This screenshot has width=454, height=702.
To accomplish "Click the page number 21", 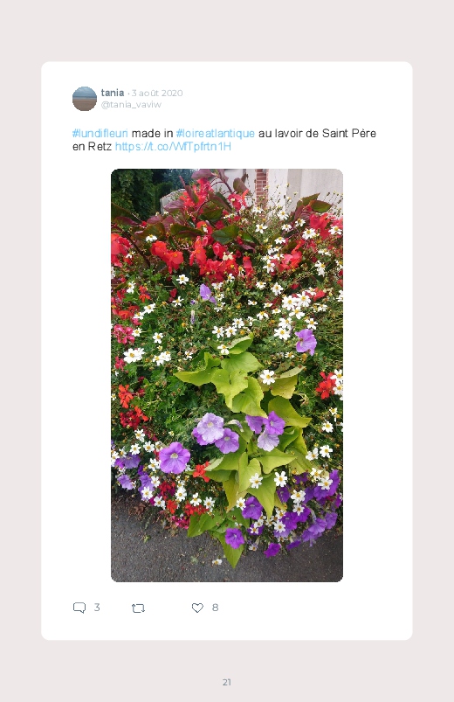I will pos(227,682).
